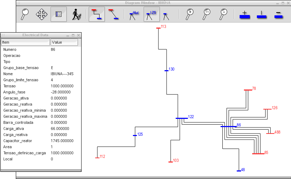
Task: Select bus 86 in diagram
Action: coord(228,126)
